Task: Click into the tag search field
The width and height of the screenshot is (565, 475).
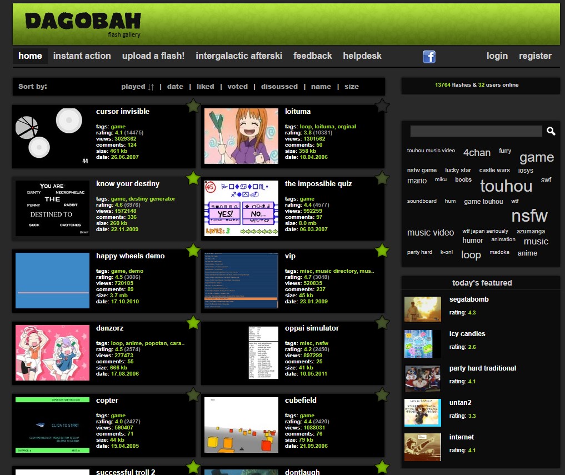Action: coord(476,131)
